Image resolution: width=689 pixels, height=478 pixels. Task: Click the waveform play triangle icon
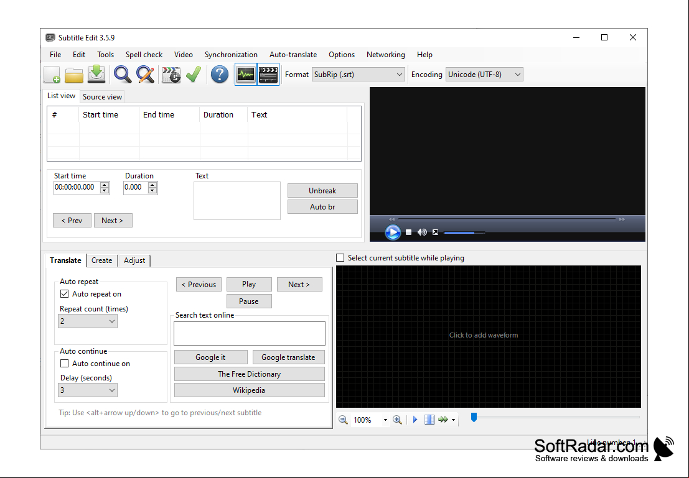(x=415, y=420)
